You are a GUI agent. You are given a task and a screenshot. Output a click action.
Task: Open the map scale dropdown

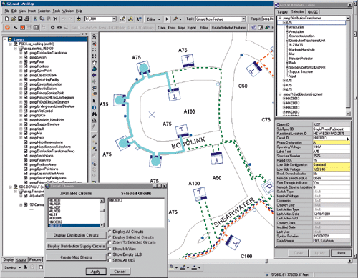(x=114, y=19)
